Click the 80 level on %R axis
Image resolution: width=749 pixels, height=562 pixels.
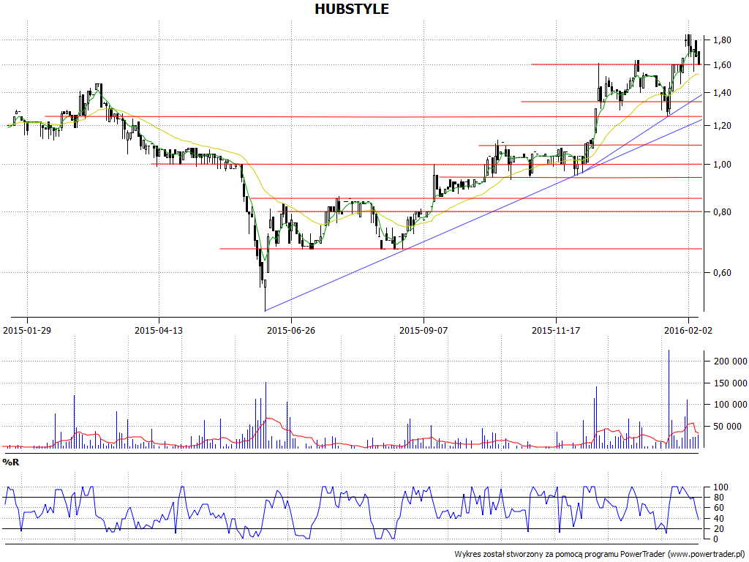point(718,498)
